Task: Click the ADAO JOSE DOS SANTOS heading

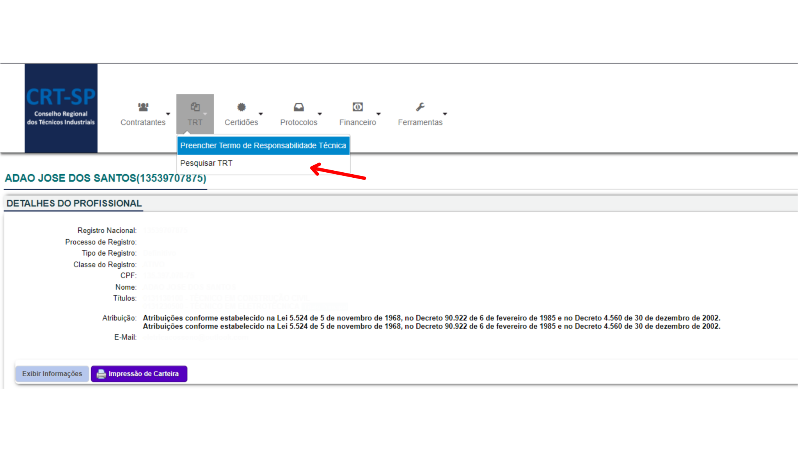Action: tap(105, 178)
